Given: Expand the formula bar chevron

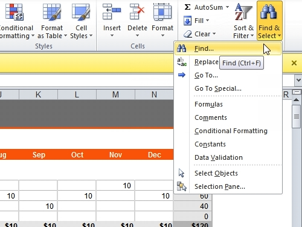Looking at the screenshot, I should click(298, 80).
